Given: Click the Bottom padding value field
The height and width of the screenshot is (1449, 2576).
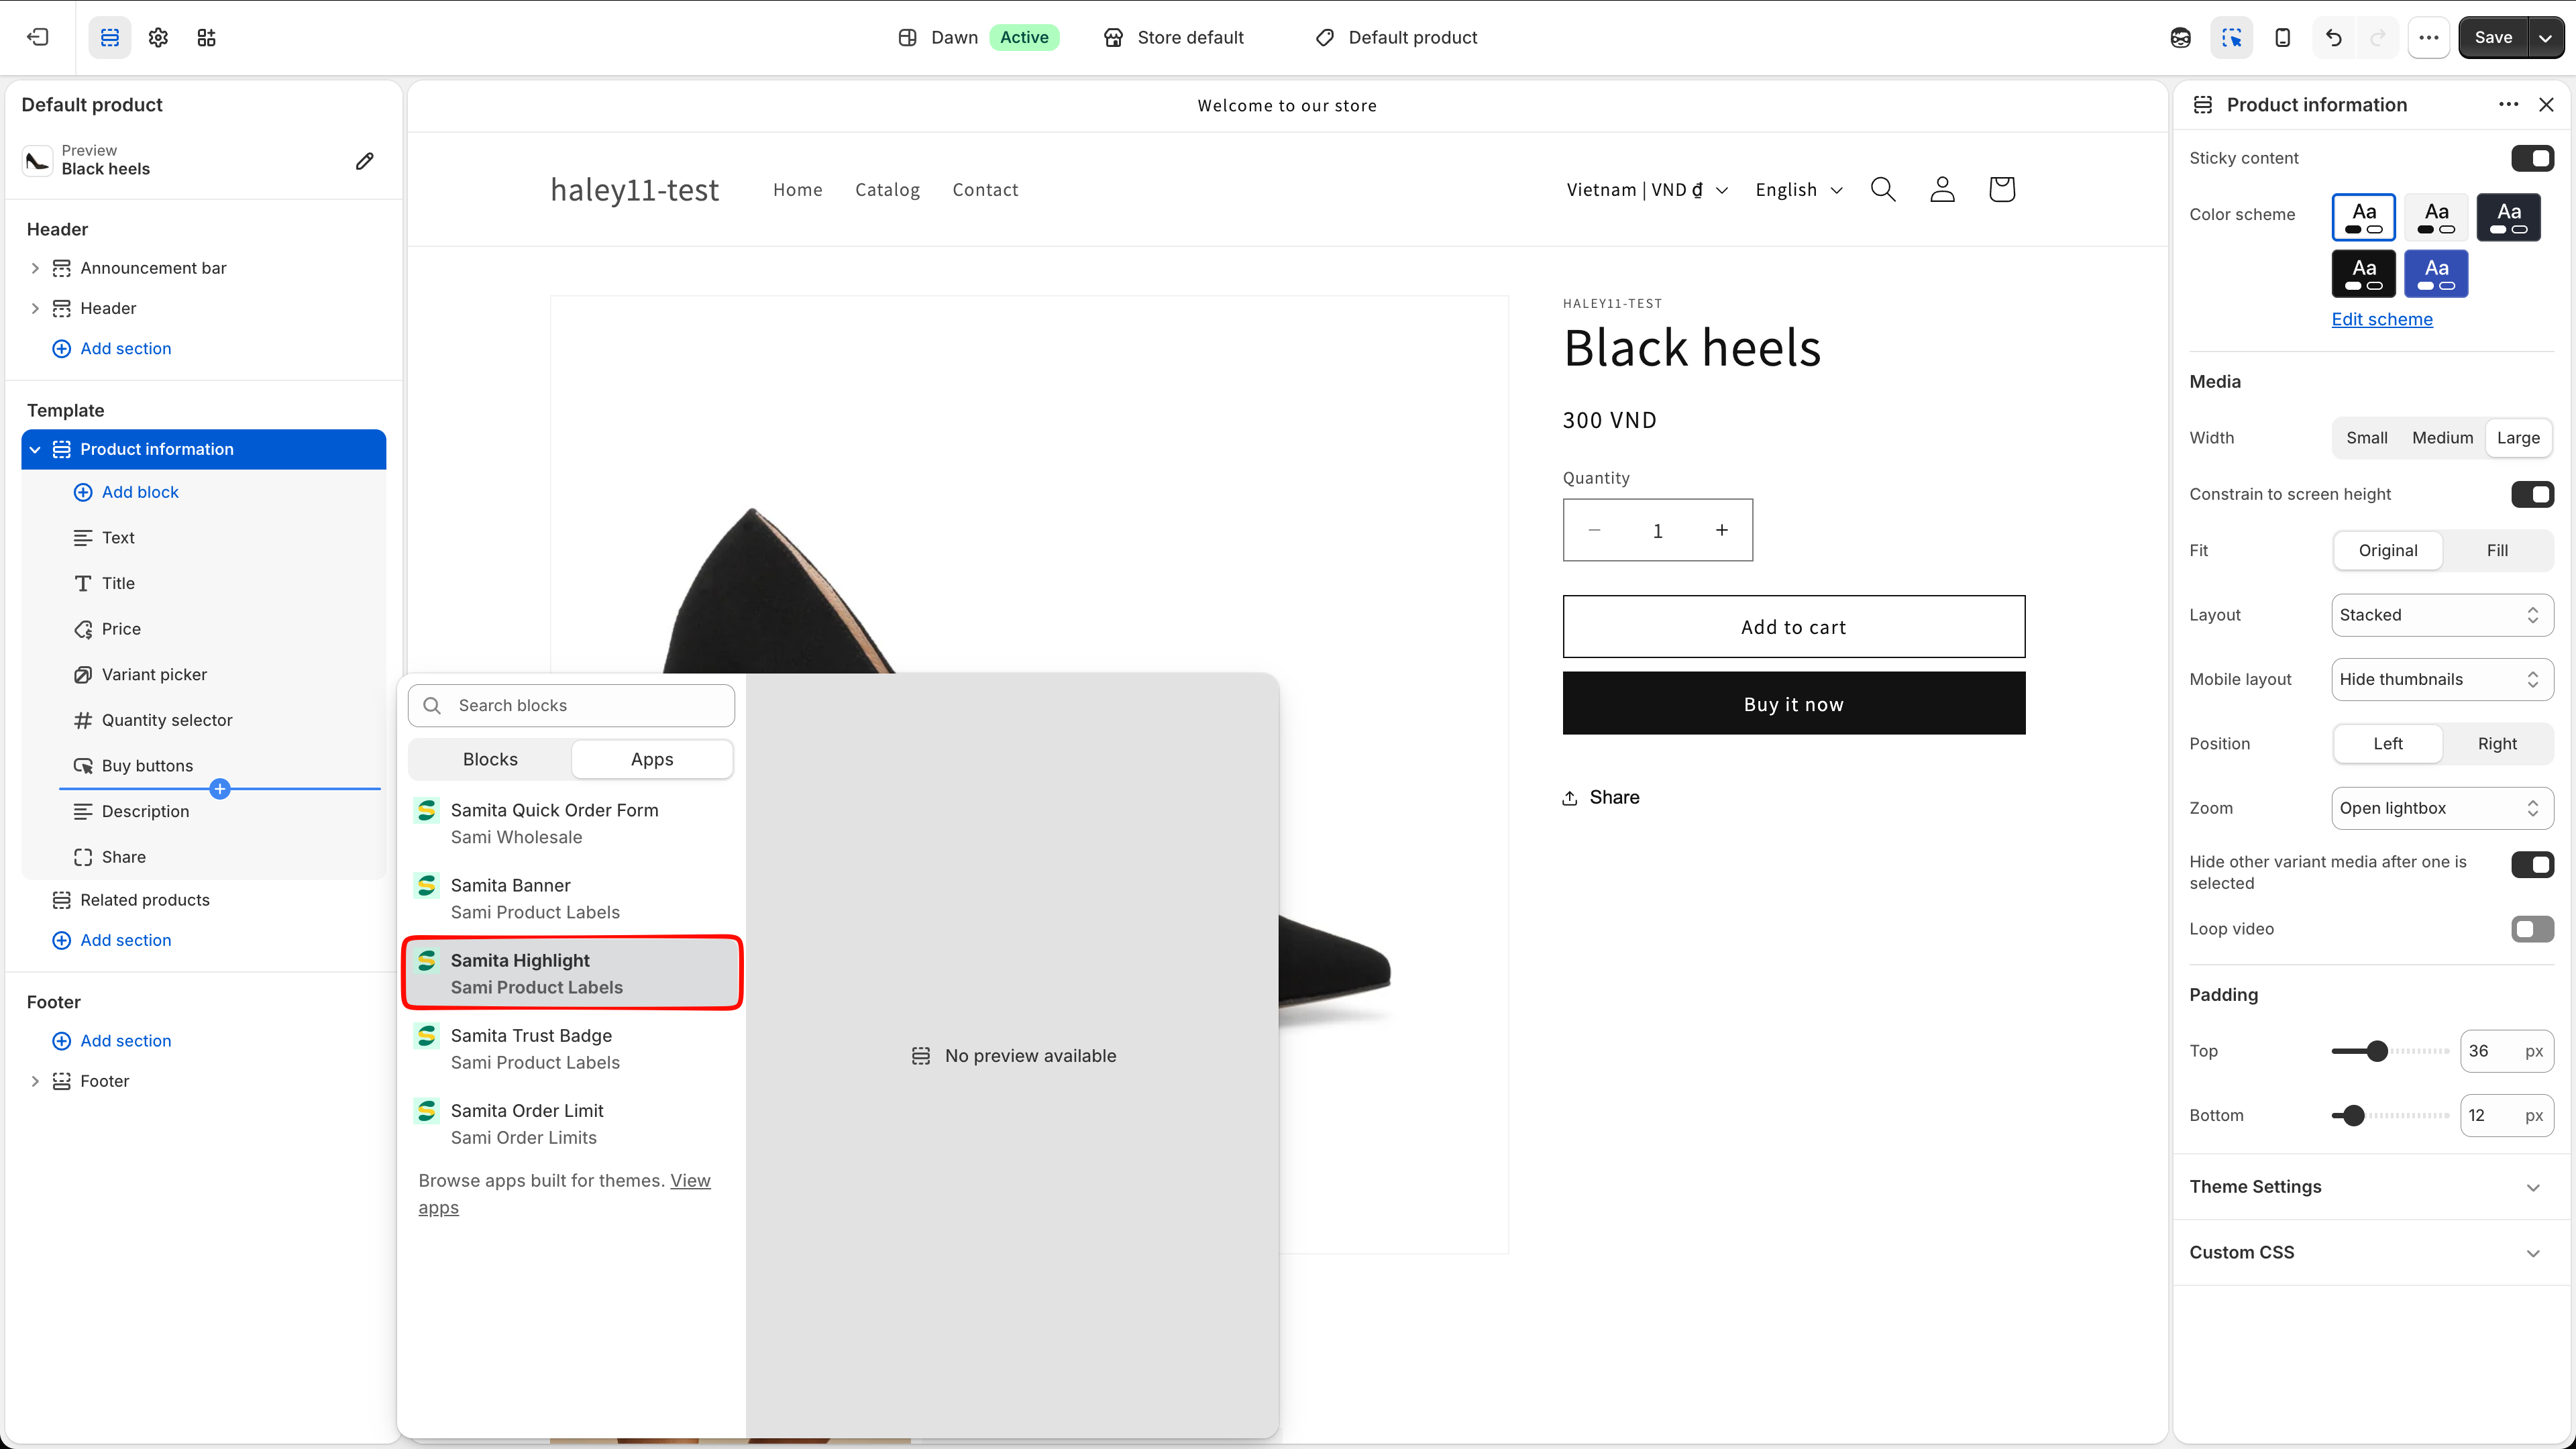Looking at the screenshot, I should 2506,1115.
